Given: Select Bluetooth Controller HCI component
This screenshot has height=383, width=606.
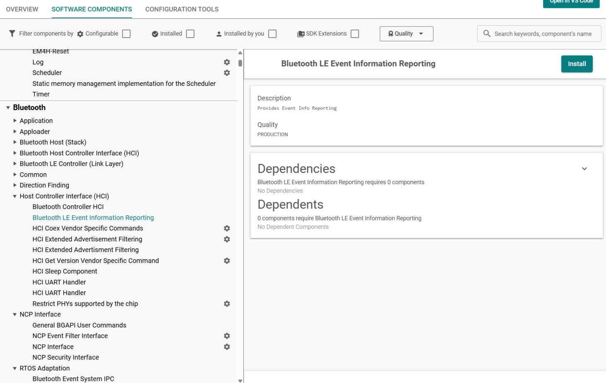Looking at the screenshot, I should [68, 207].
